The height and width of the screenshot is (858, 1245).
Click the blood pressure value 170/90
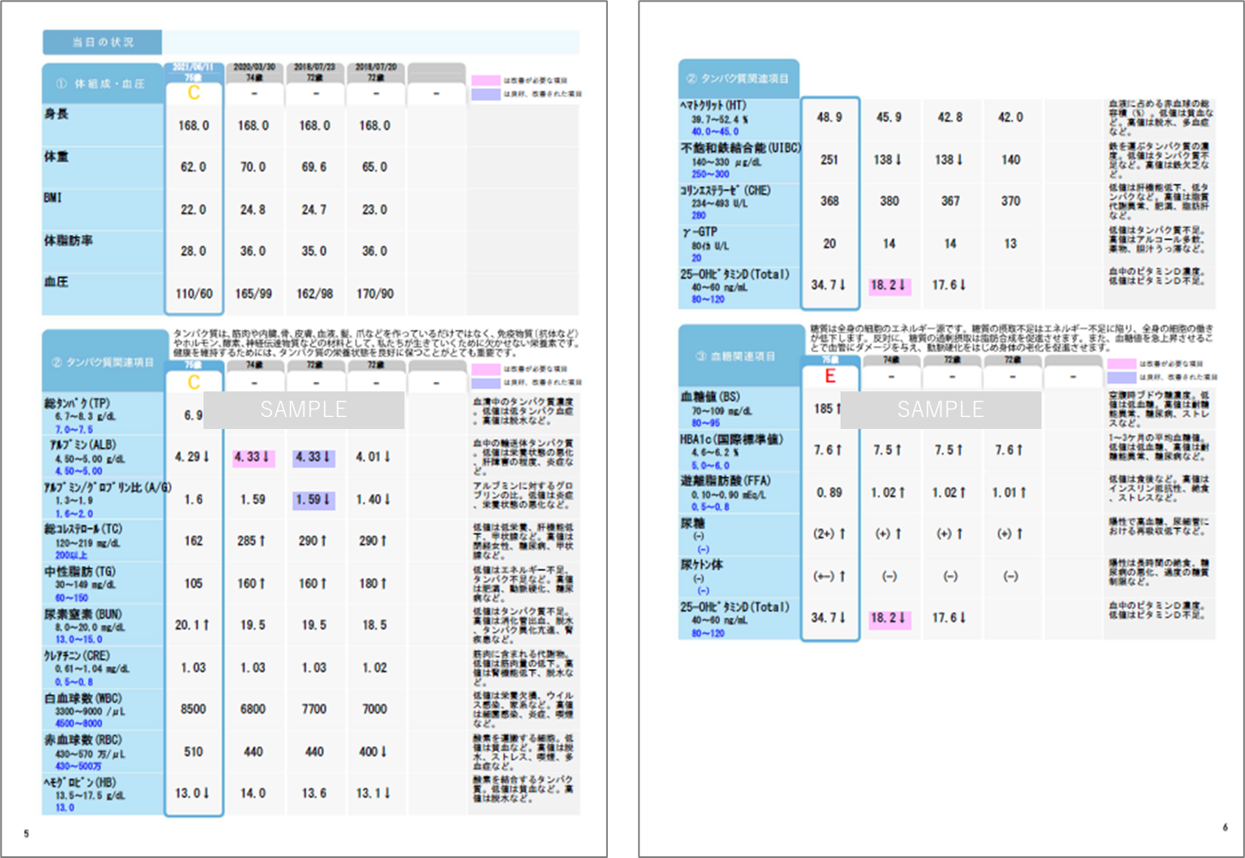click(375, 294)
